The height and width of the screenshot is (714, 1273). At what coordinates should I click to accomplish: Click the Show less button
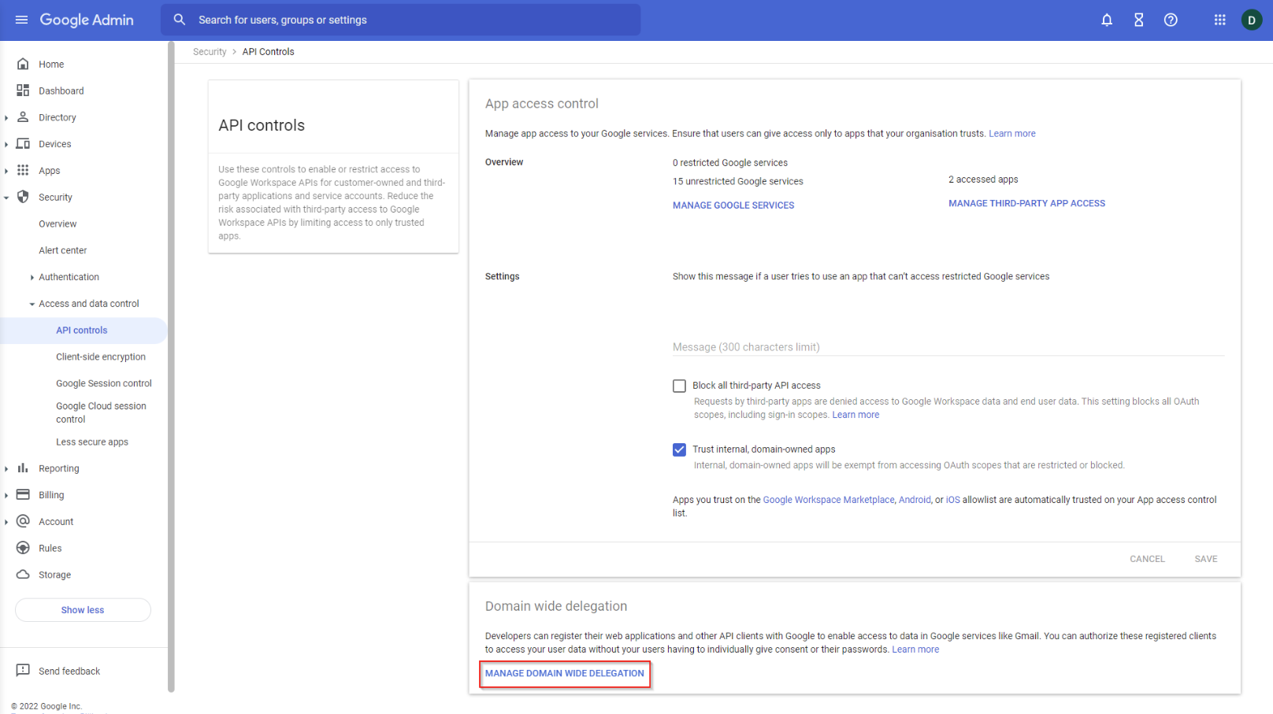point(83,610)
